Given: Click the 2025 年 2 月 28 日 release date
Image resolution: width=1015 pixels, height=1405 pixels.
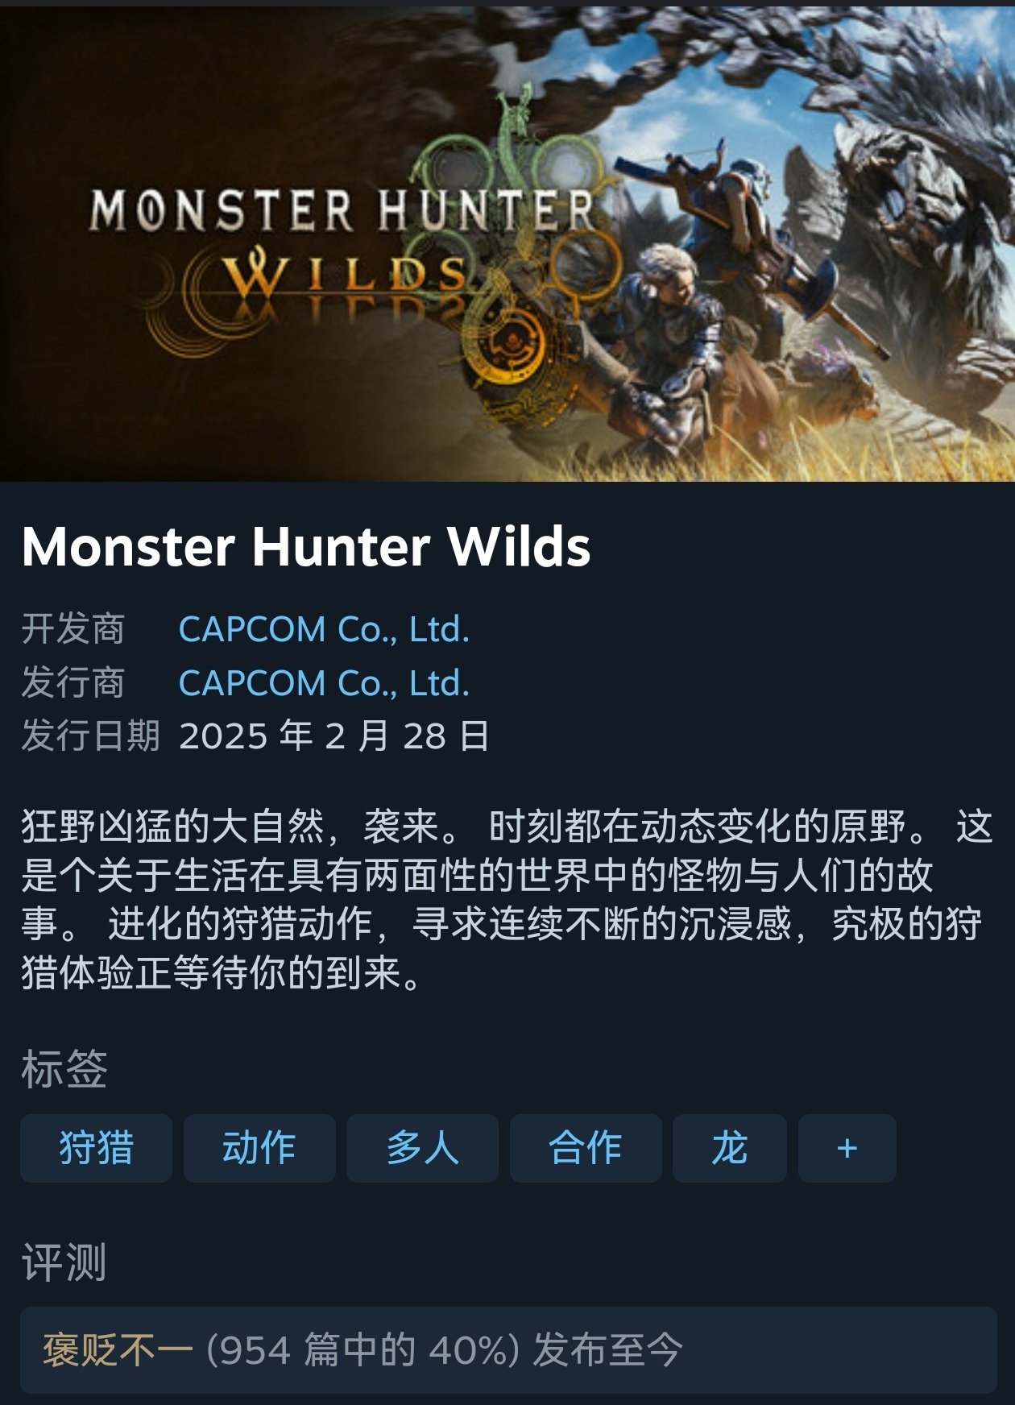Looking at the screenshot, I should point(334,736).
